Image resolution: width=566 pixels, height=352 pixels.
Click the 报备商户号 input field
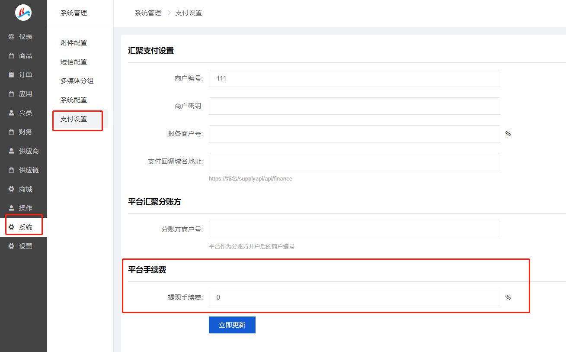(x=354, y=134)
